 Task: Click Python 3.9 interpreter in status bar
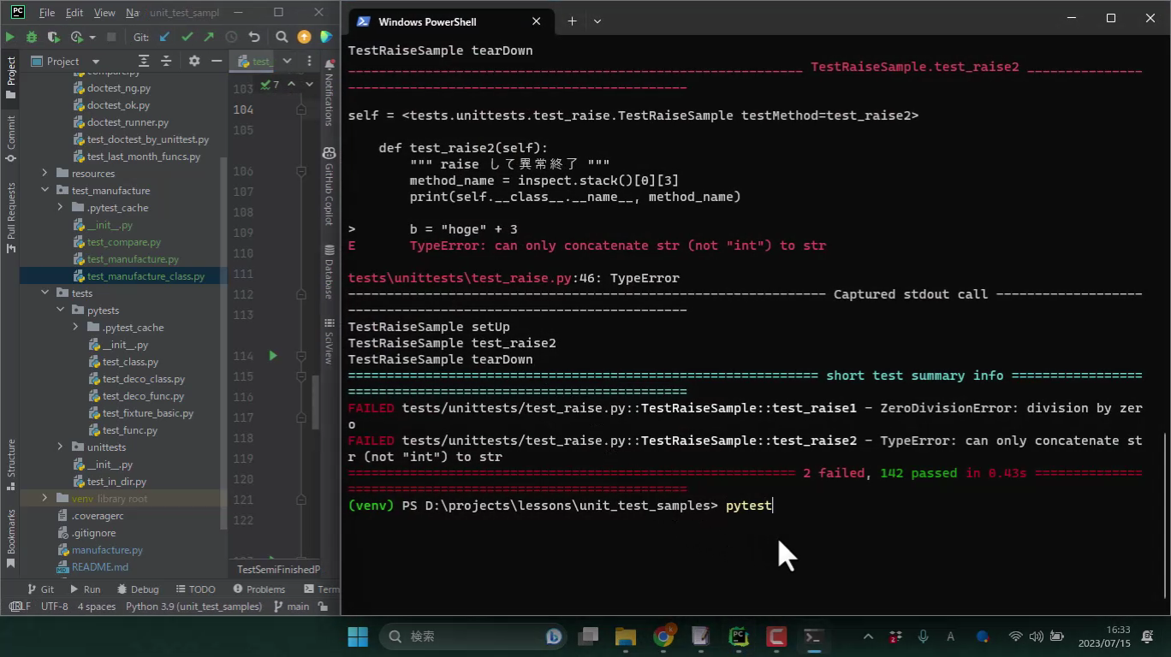point(193,607)
